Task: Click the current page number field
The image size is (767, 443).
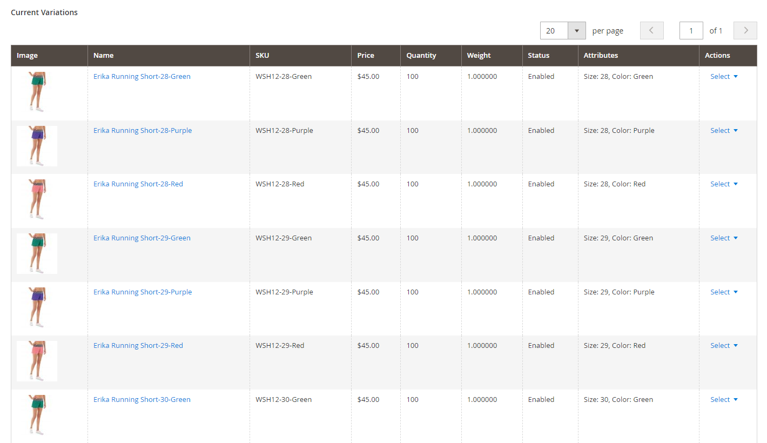Action: tap(691, 31)
